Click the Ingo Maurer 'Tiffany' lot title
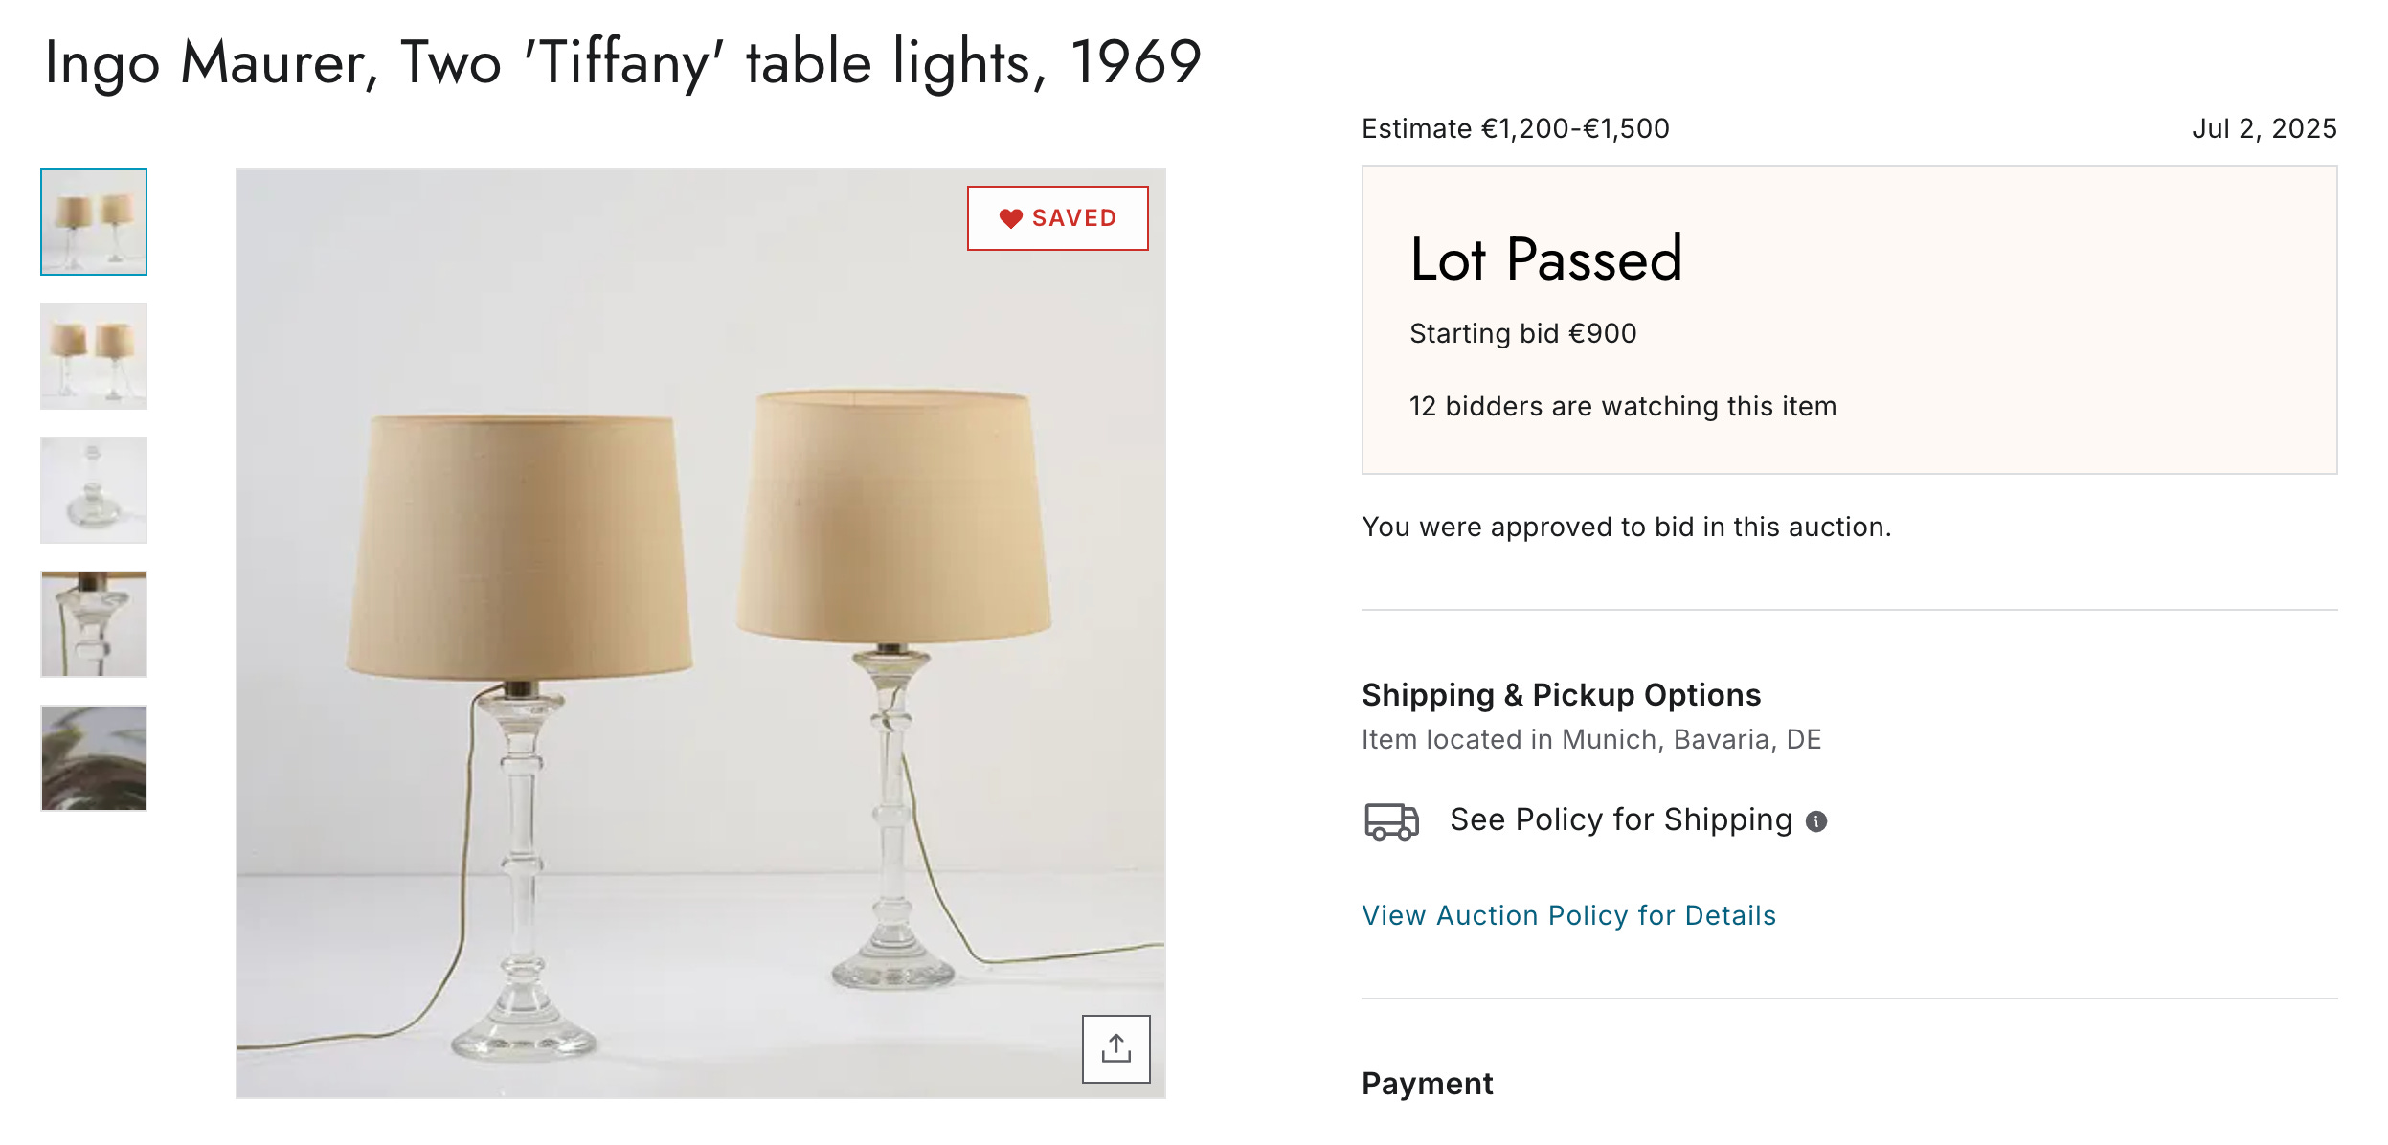 pyautogui.click(x=622, y=63)
